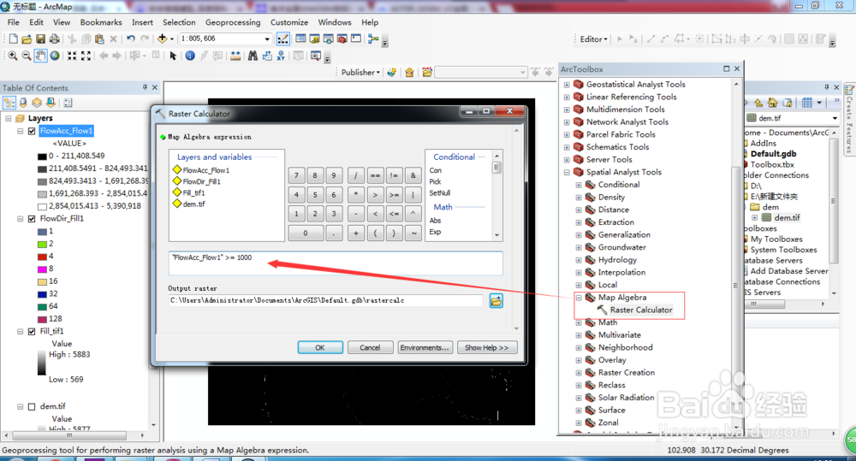Switch TOC to List By Drawing Order
Image resolution: width=856 pixels, height=461 pixels.
9,103
